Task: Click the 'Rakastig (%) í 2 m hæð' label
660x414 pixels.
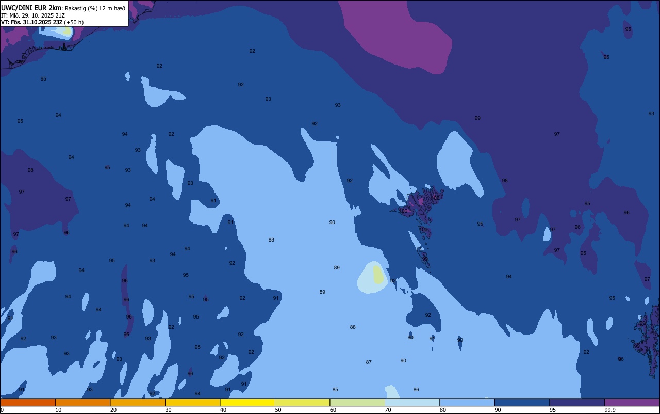Action: click(95, 8)
